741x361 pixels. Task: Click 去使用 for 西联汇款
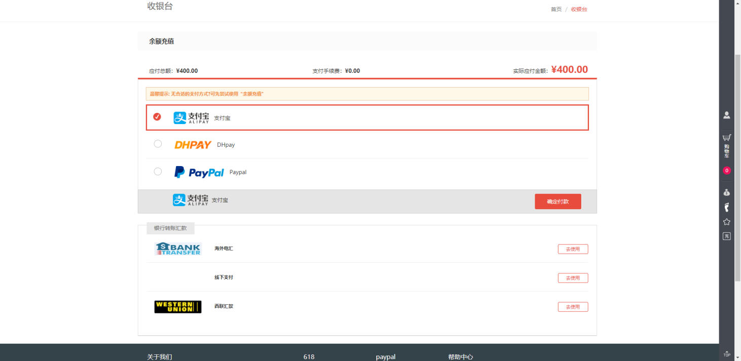tap(573, 307)
